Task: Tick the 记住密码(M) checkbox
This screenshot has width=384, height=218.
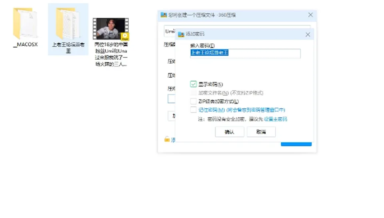Action: 193,110
